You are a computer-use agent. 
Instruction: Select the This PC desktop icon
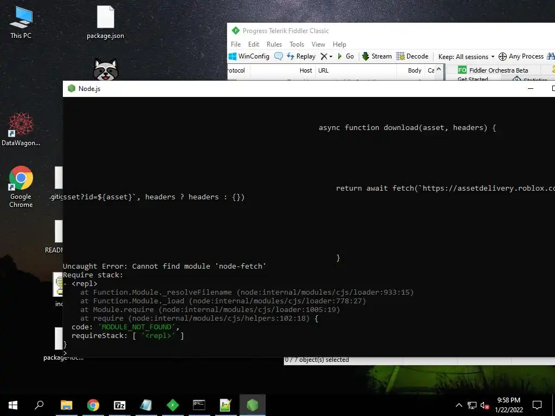[x=21, y=22]
